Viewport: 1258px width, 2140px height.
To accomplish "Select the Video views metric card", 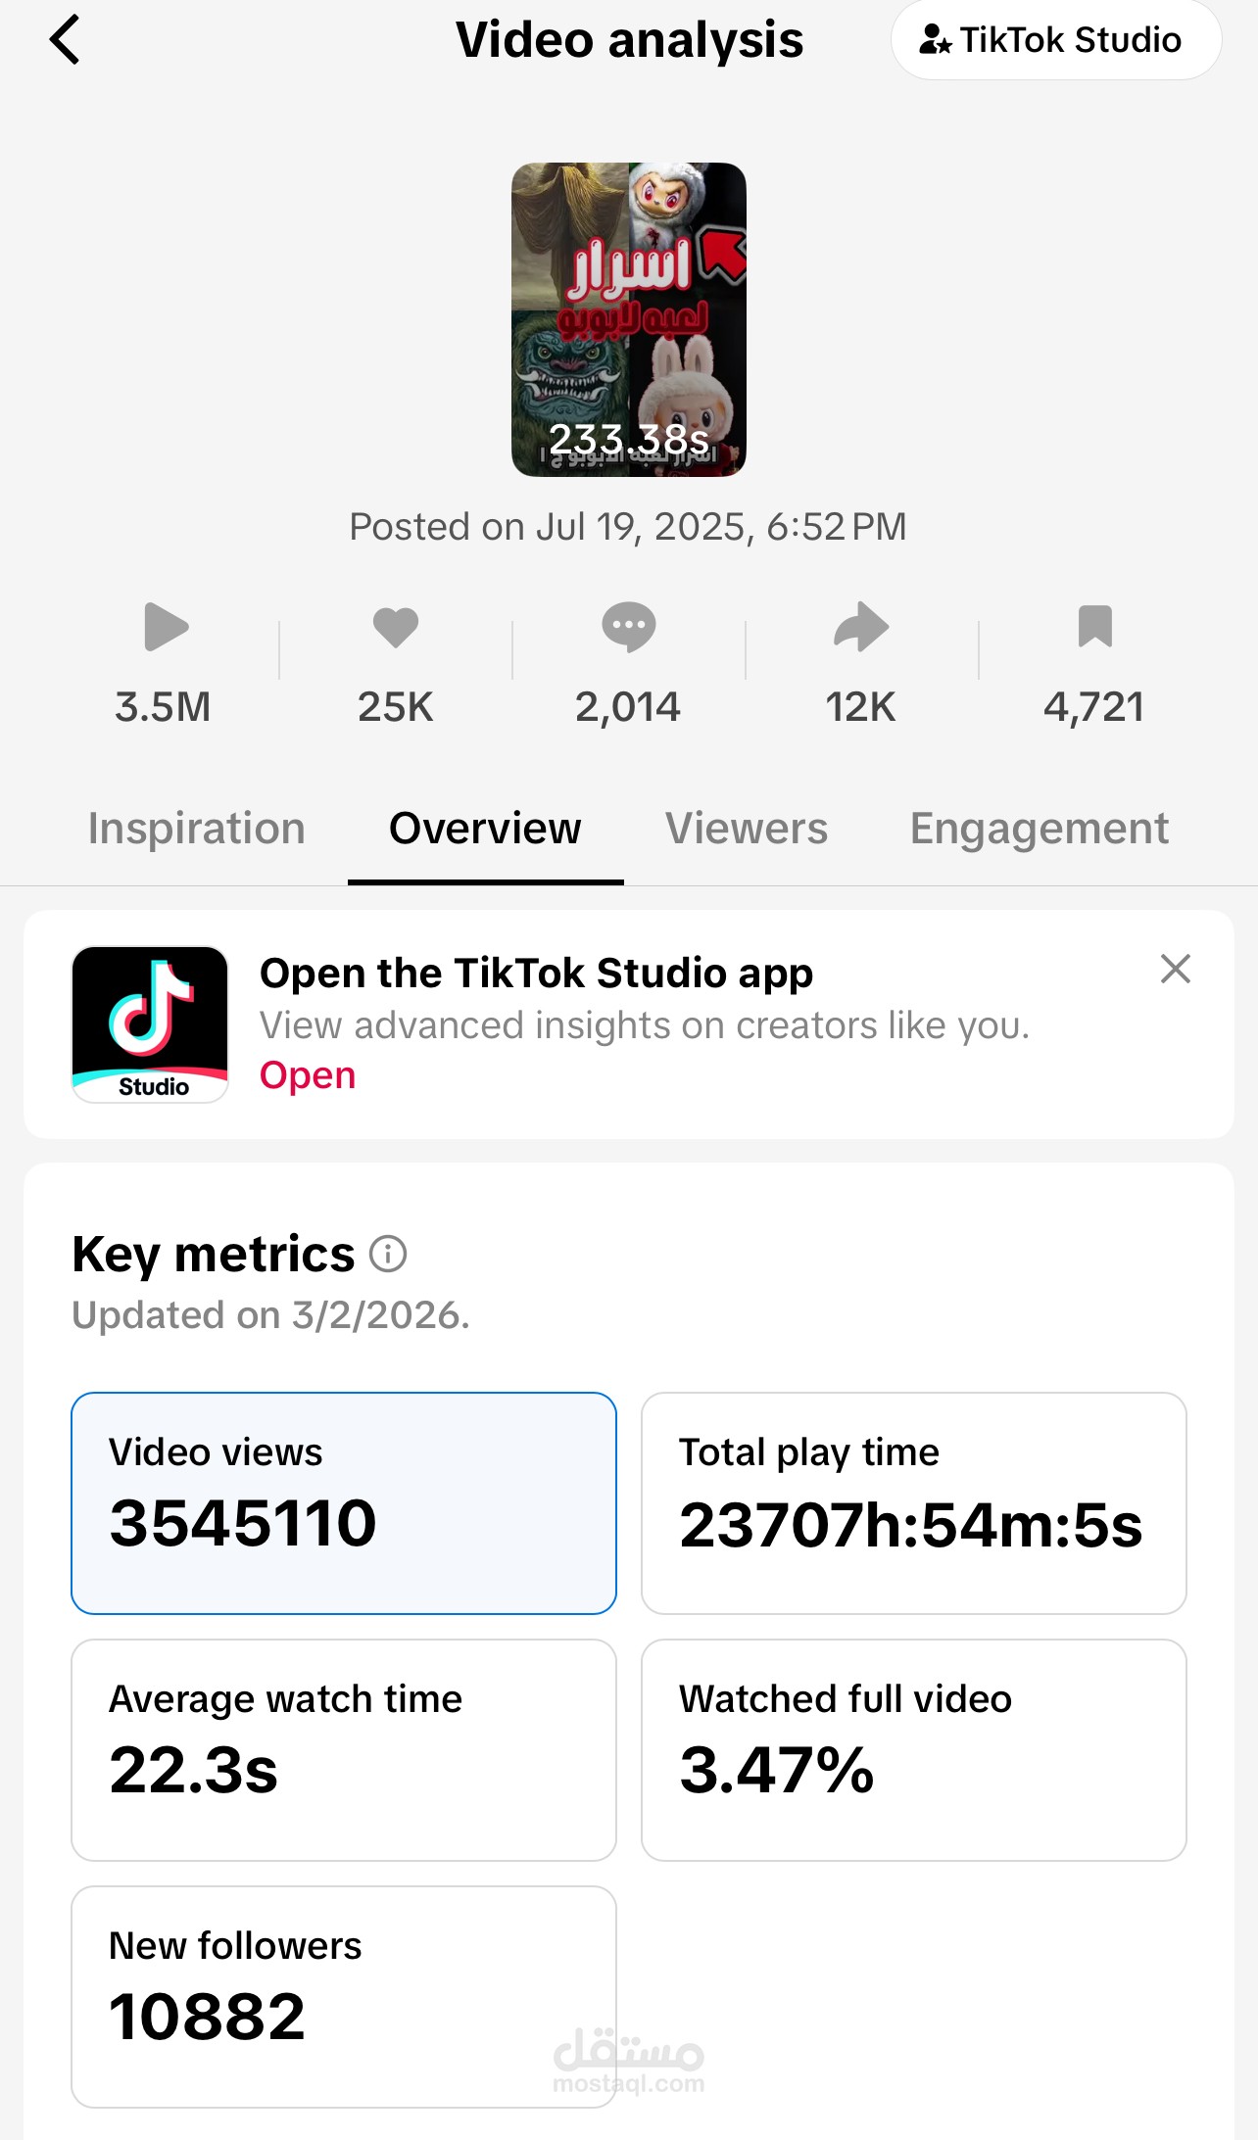I will 344,1502.
